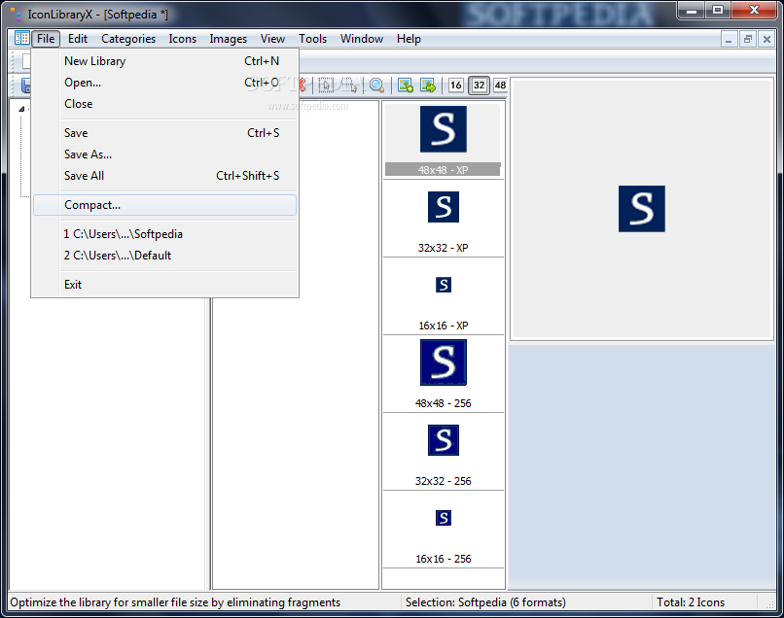Open recent file 2 Default
This screenshot has height=618, width=784.
[165, 256]
